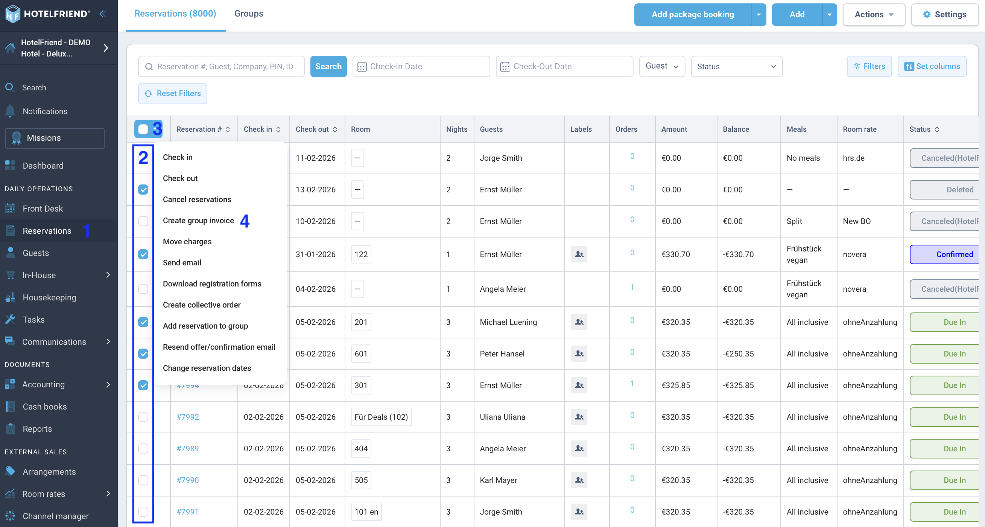Select Download registration forms entry
Image resolution: width=985 pixels, height=527 pixels.
212,284
